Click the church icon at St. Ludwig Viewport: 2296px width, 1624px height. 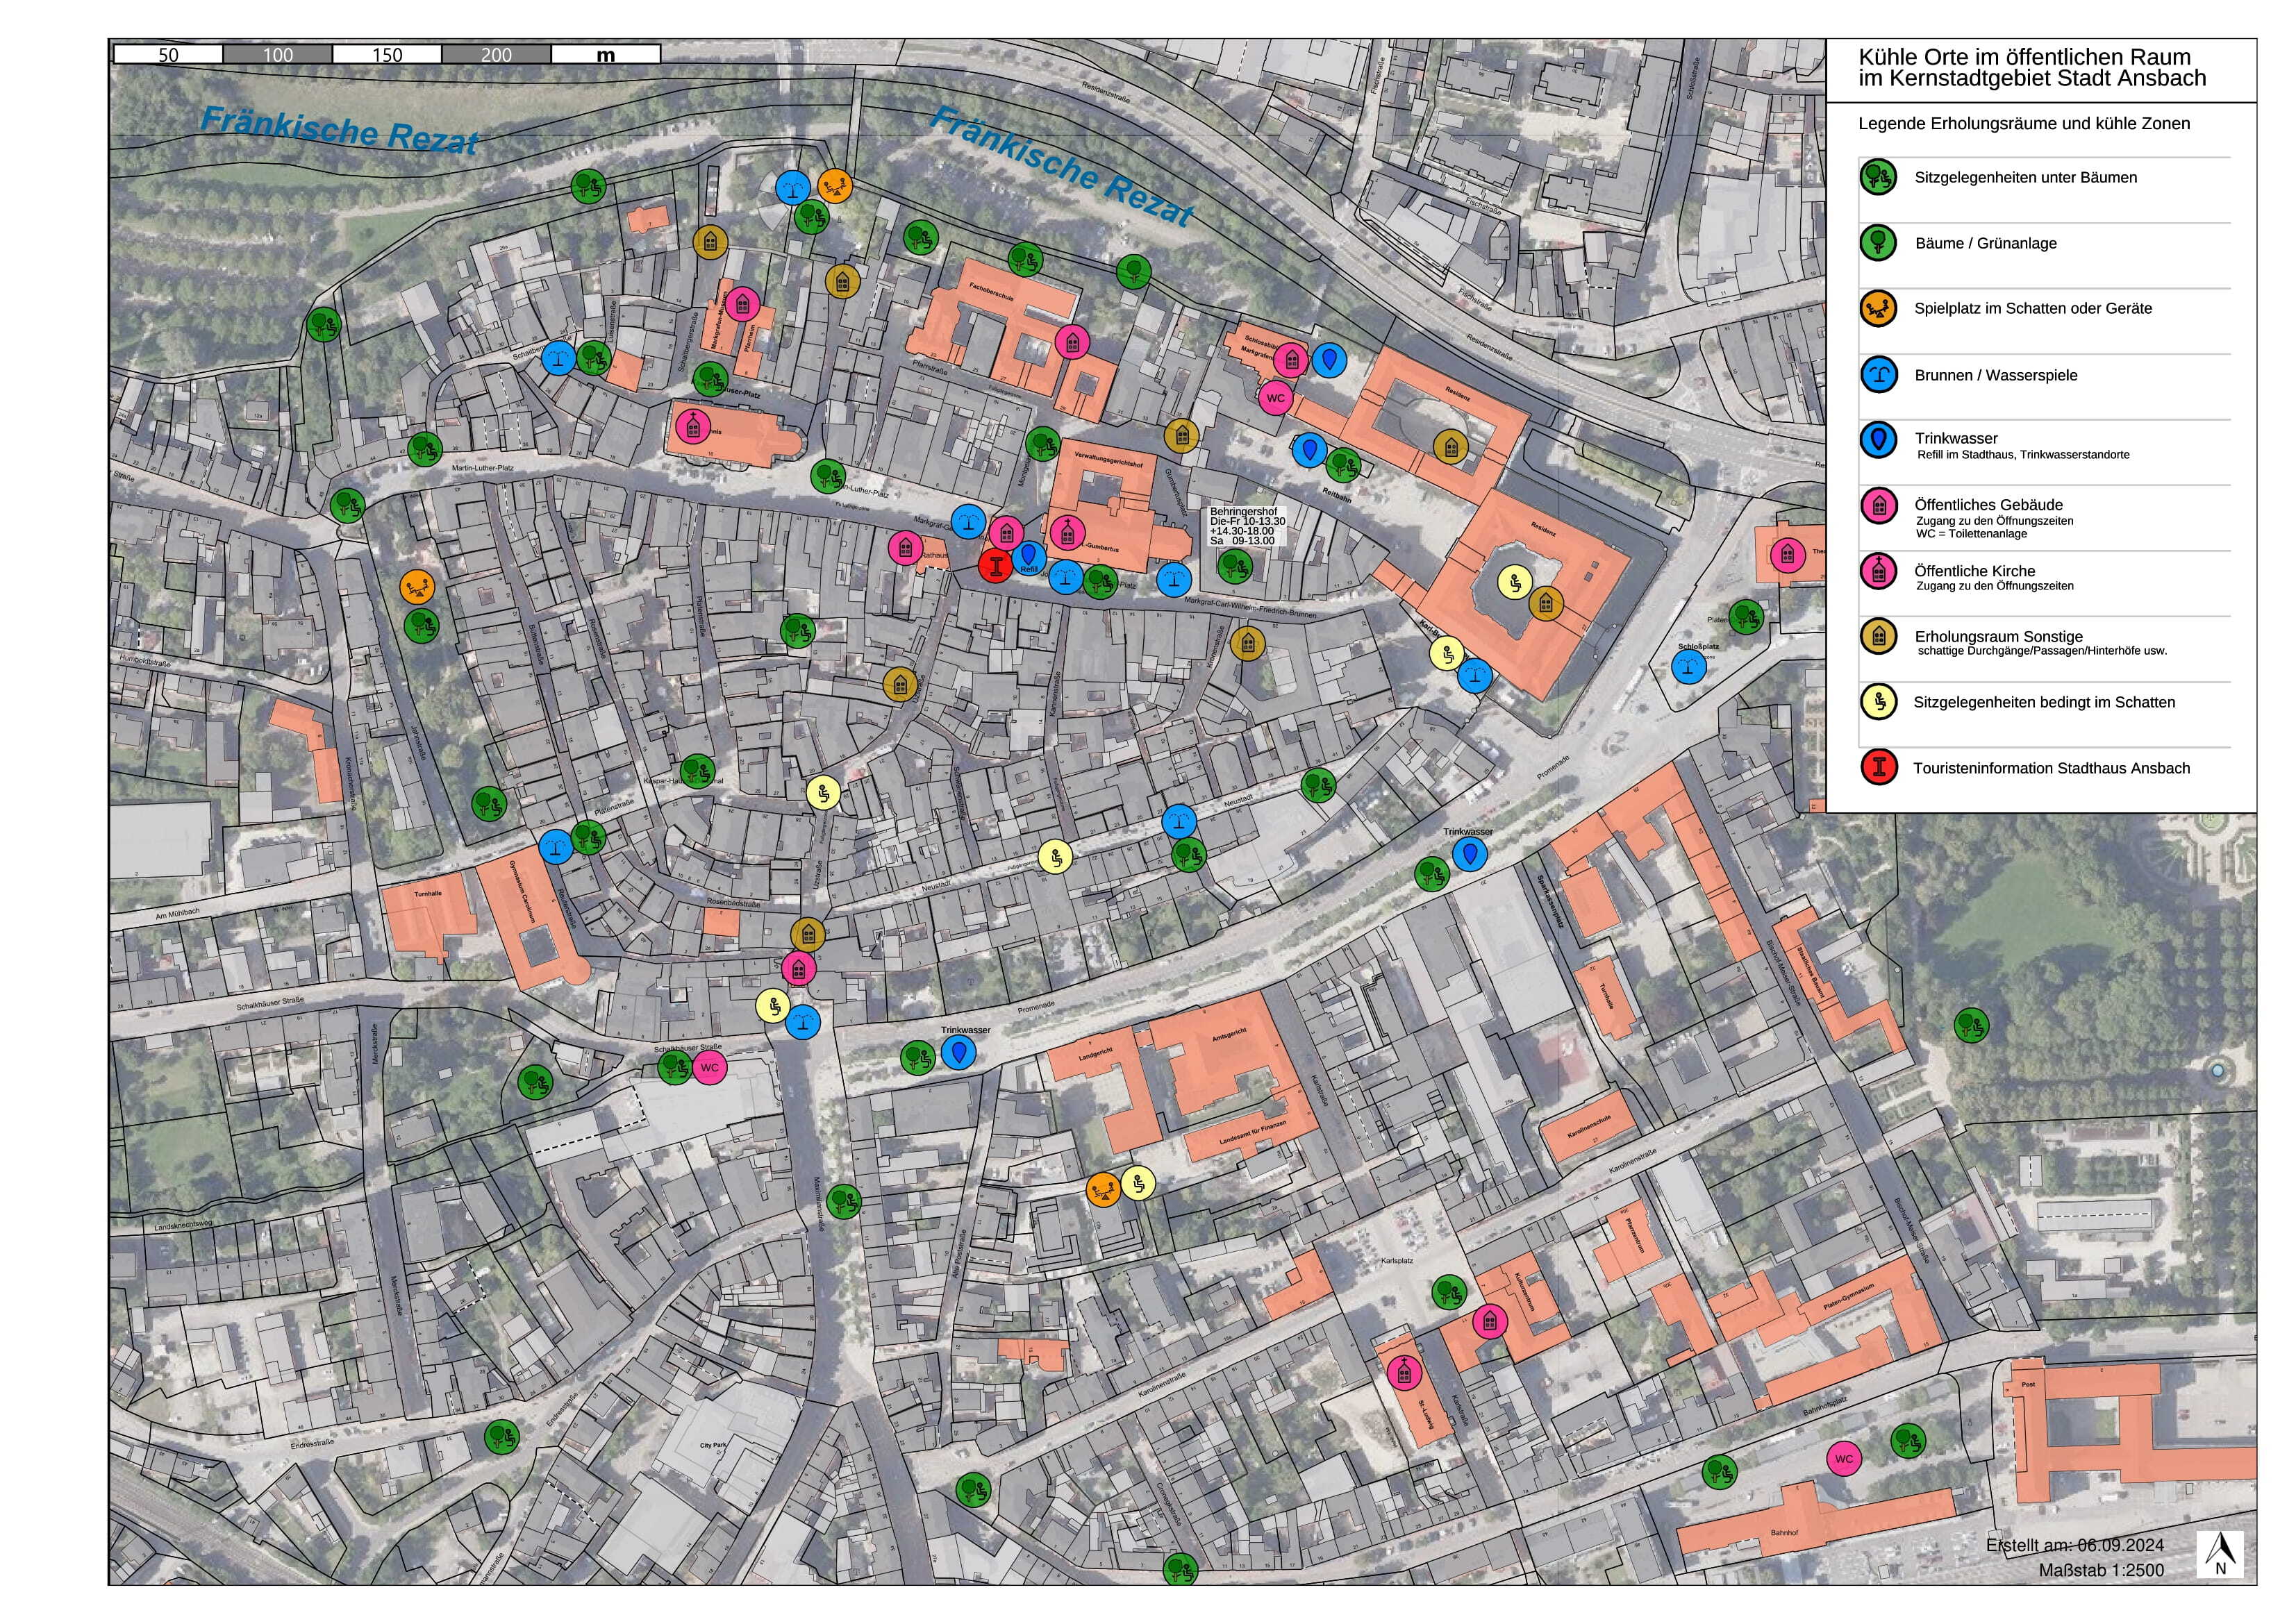point(1404,1373)
